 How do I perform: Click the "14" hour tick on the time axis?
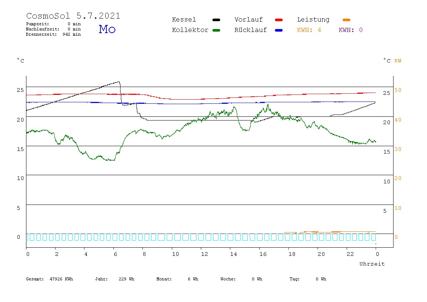click(234, 254)
